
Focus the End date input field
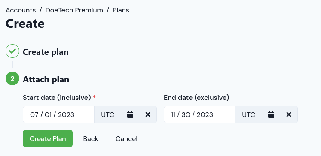[199, 114]
